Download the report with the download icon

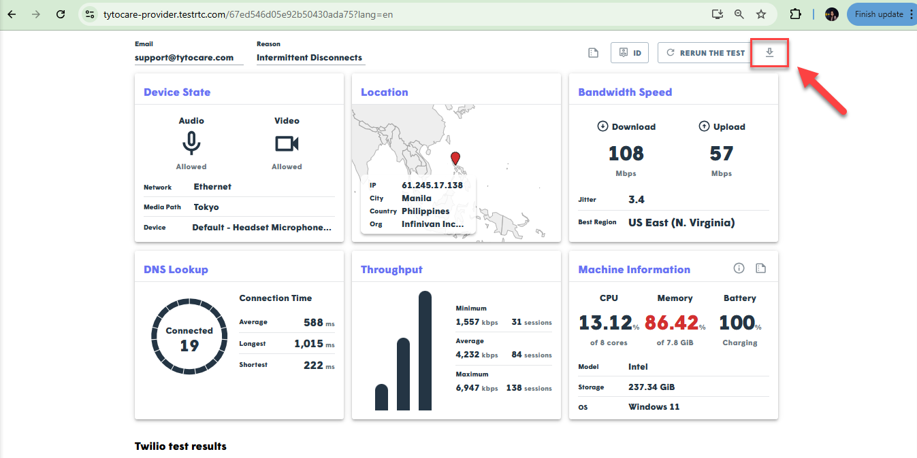769,53
